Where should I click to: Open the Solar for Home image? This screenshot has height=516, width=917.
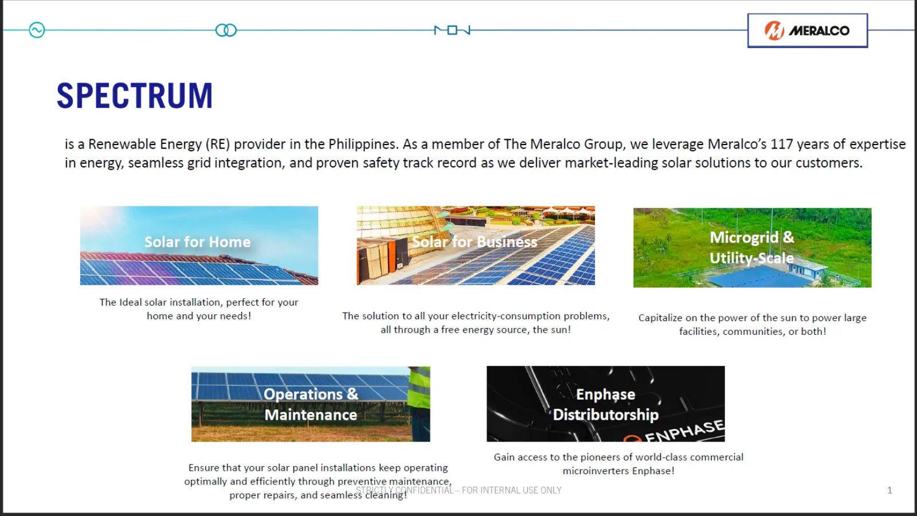point(199,245)
